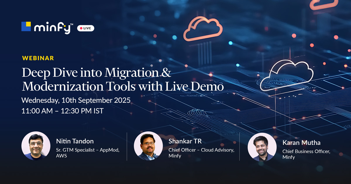Click the yellow WEBINAR label
Screen dimensions: 351x184
(38, 58)
